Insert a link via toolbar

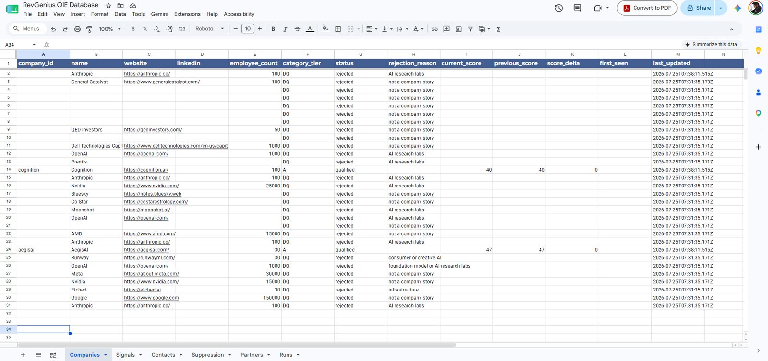pyautogui.click(x=434, y=29)
